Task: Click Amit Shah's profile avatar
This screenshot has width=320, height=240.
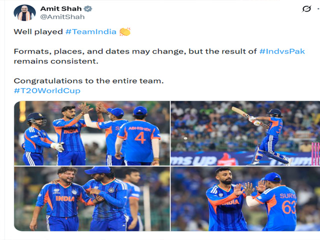Action: (x=25, y=13)
